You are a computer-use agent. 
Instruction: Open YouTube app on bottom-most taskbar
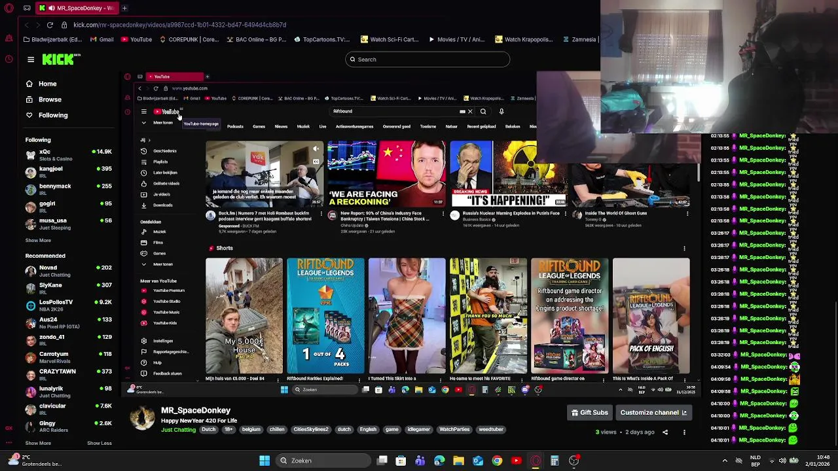click(x=516, y=461)
